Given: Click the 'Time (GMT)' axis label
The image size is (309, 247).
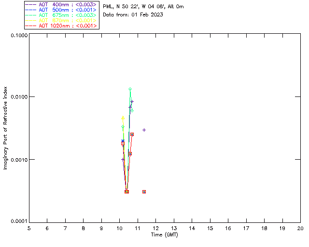Looking at the screenshot, I should pos(164,235).
